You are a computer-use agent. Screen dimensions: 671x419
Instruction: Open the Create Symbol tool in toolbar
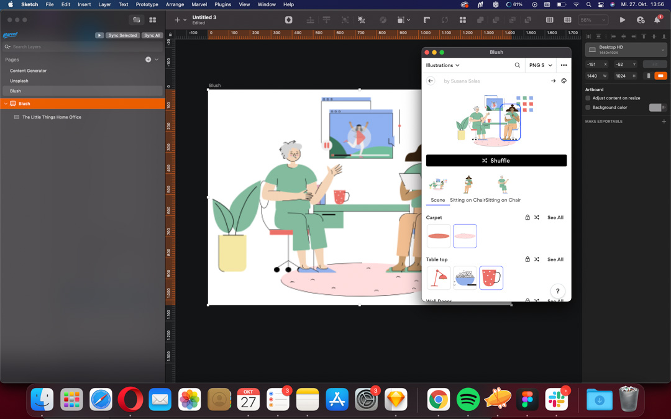coord(289,20)
